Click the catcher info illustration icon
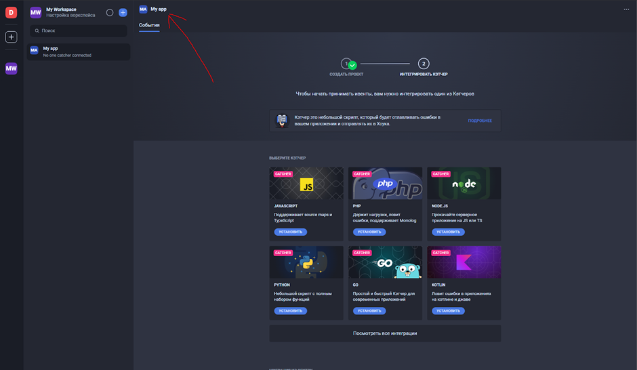637x370 pixels. [x=282, y=121]
